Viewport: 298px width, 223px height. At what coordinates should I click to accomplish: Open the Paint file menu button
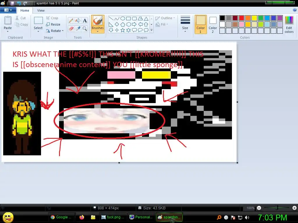(8, 10)
